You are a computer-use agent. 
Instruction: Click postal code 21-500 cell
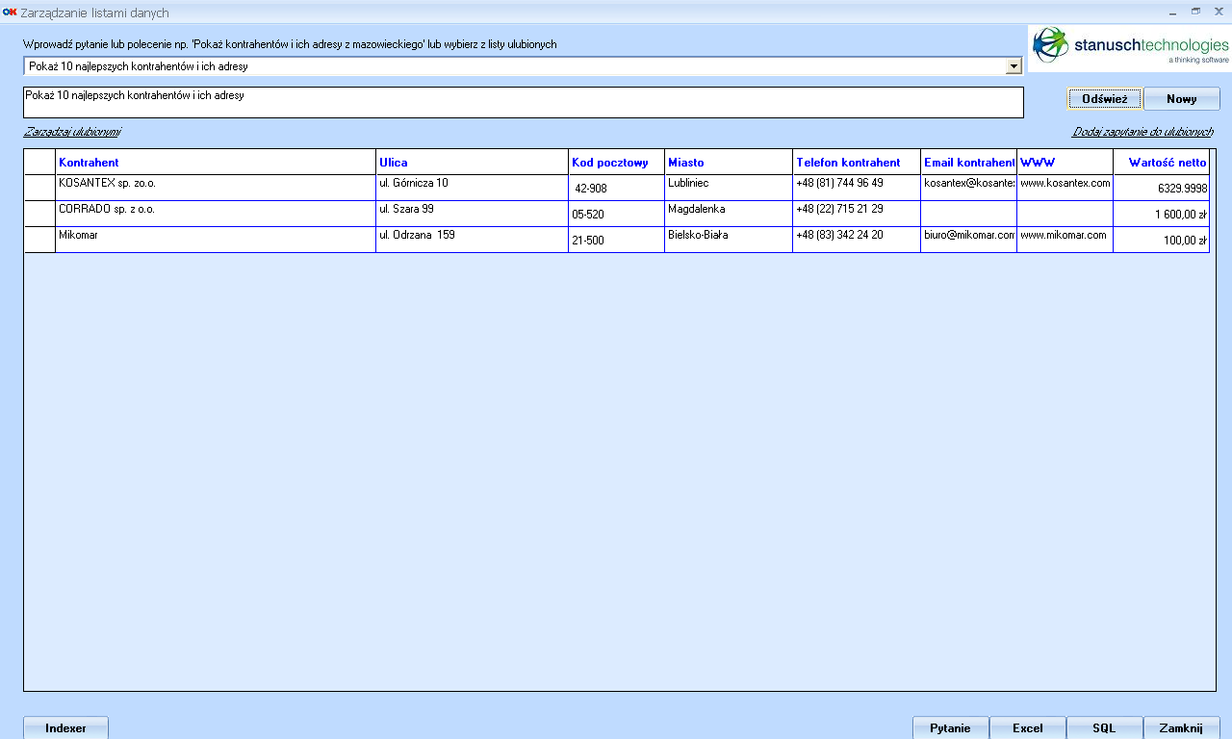[617, 240]
